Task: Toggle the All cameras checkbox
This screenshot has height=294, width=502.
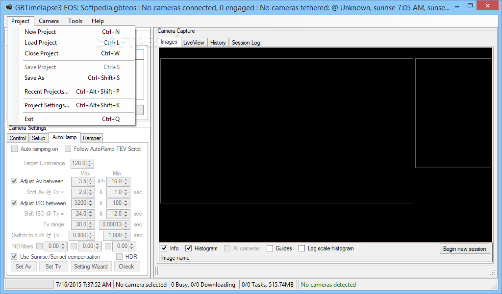Action: tap(227, 248)
